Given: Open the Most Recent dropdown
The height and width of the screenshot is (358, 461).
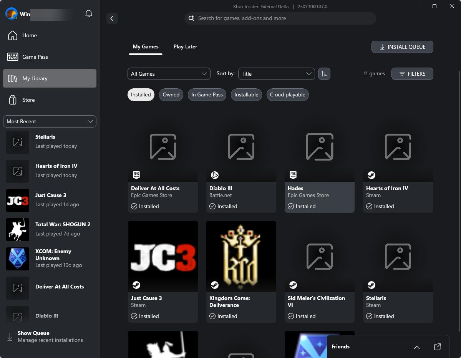Looking at the screenshot, I should 50,121.
